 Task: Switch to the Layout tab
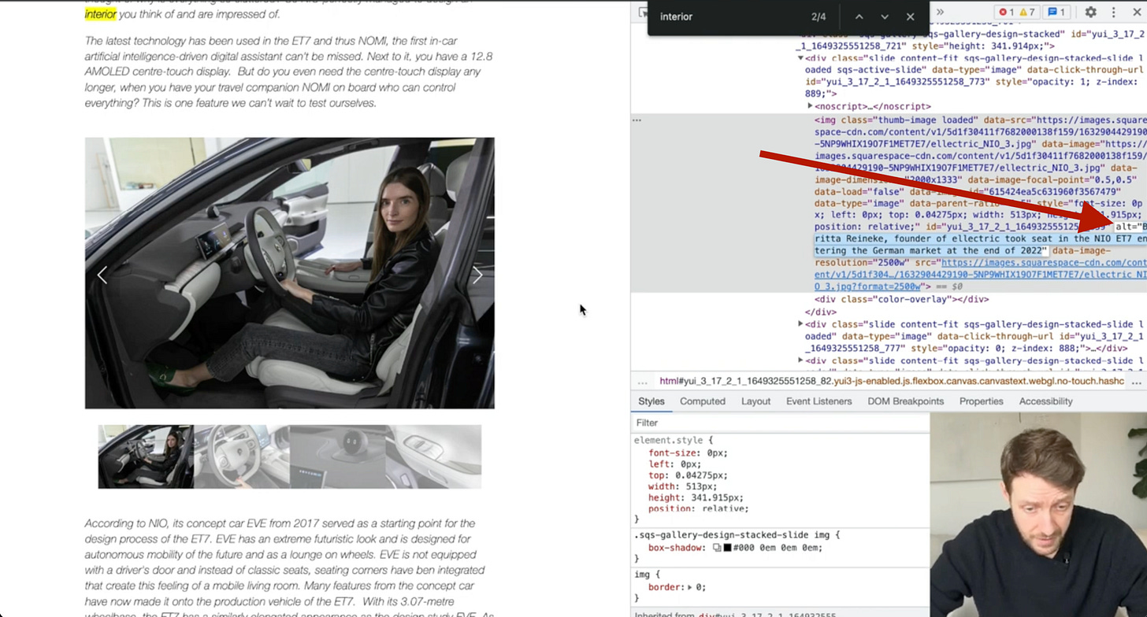pyautogui.click(x=755, y=401)
